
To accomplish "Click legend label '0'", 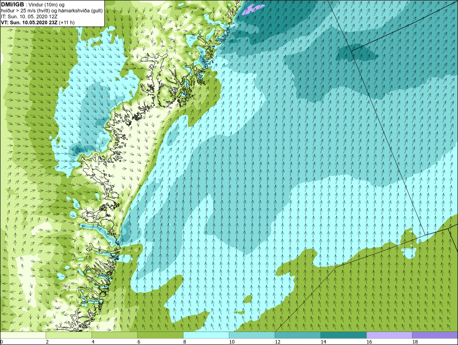I will [1, 342].
